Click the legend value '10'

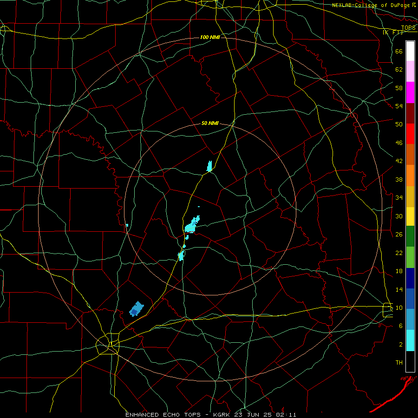(x=399, y=308)
